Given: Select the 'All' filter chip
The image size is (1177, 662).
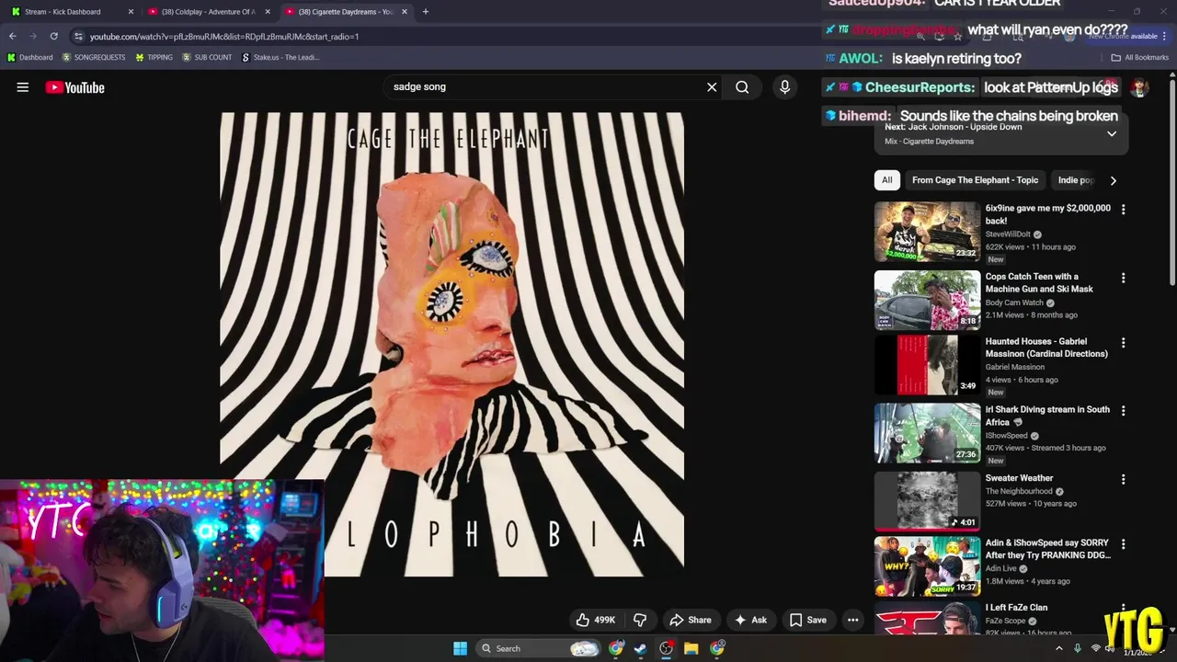Looking at the screenshot, I should point(886,180).
